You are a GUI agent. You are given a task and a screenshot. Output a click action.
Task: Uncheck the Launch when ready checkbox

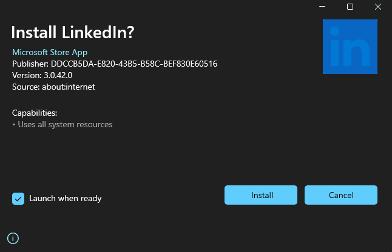18,199
